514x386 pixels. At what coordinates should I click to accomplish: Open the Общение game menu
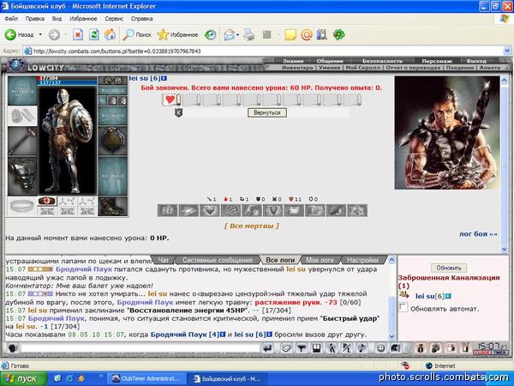(330, 61)
